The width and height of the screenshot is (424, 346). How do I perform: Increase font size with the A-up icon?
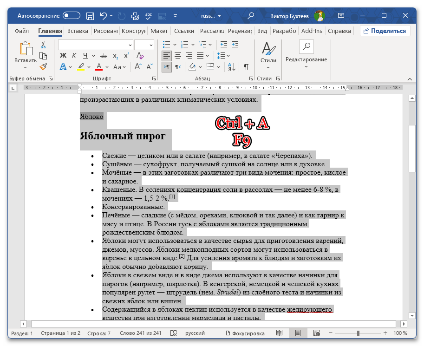point(138,66)
